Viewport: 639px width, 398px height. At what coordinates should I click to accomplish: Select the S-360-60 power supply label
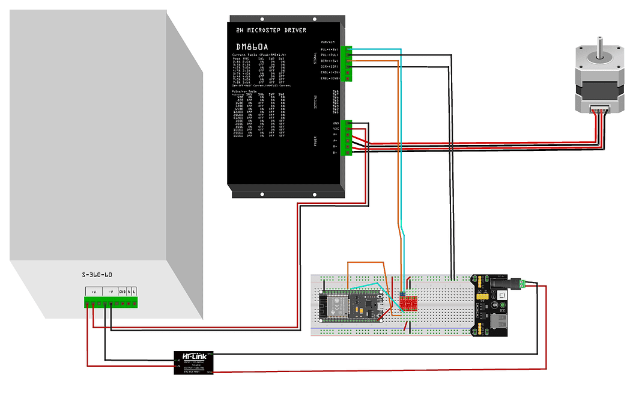coord(97,275)
